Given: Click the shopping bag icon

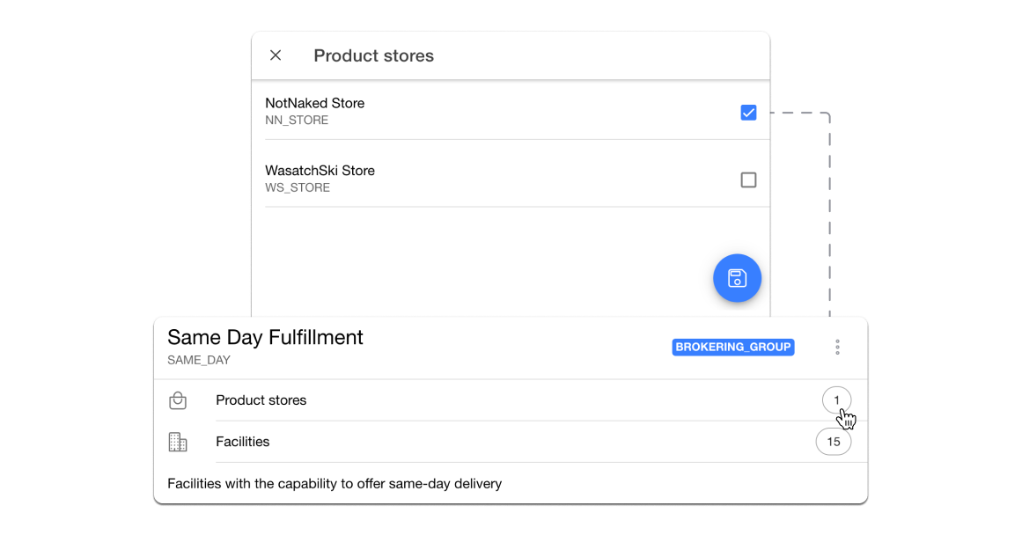Looking at the screenshot, I should 178,400.
